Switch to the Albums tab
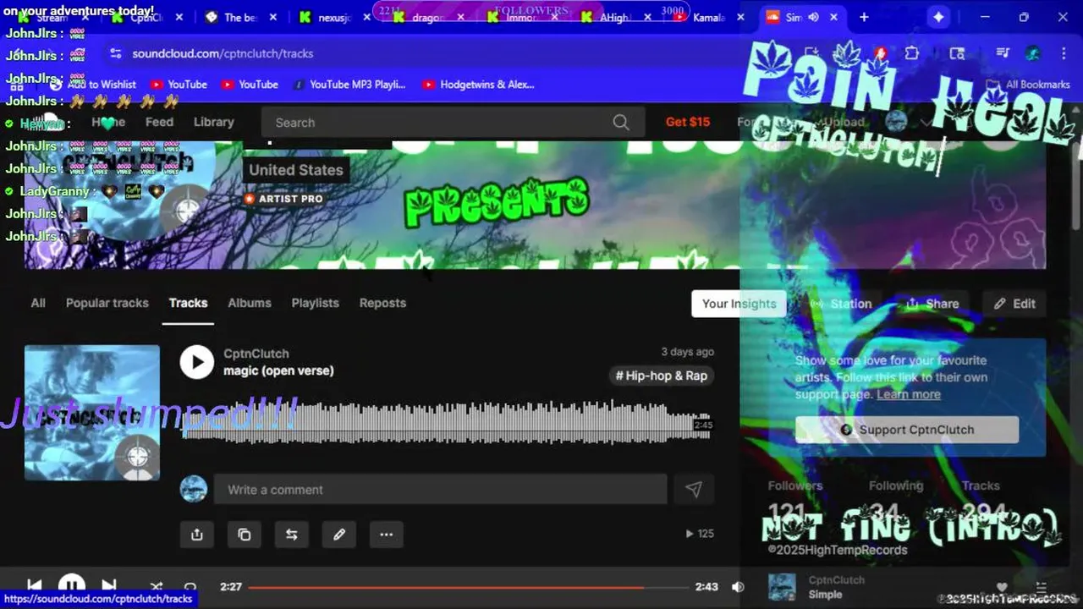 coord(250,303)
